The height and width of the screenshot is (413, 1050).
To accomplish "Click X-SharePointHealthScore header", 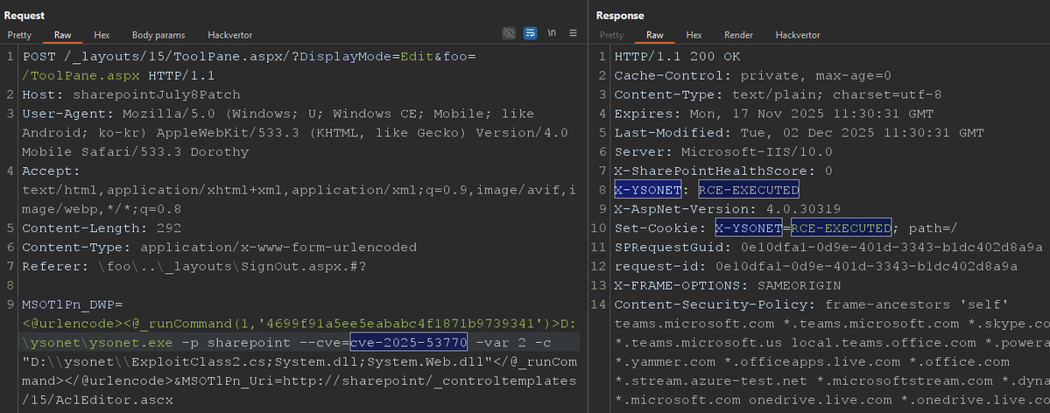I will click(723, 171).
